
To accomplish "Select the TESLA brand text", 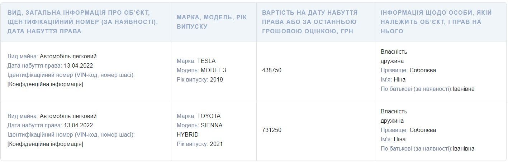I will coord(206,61).
